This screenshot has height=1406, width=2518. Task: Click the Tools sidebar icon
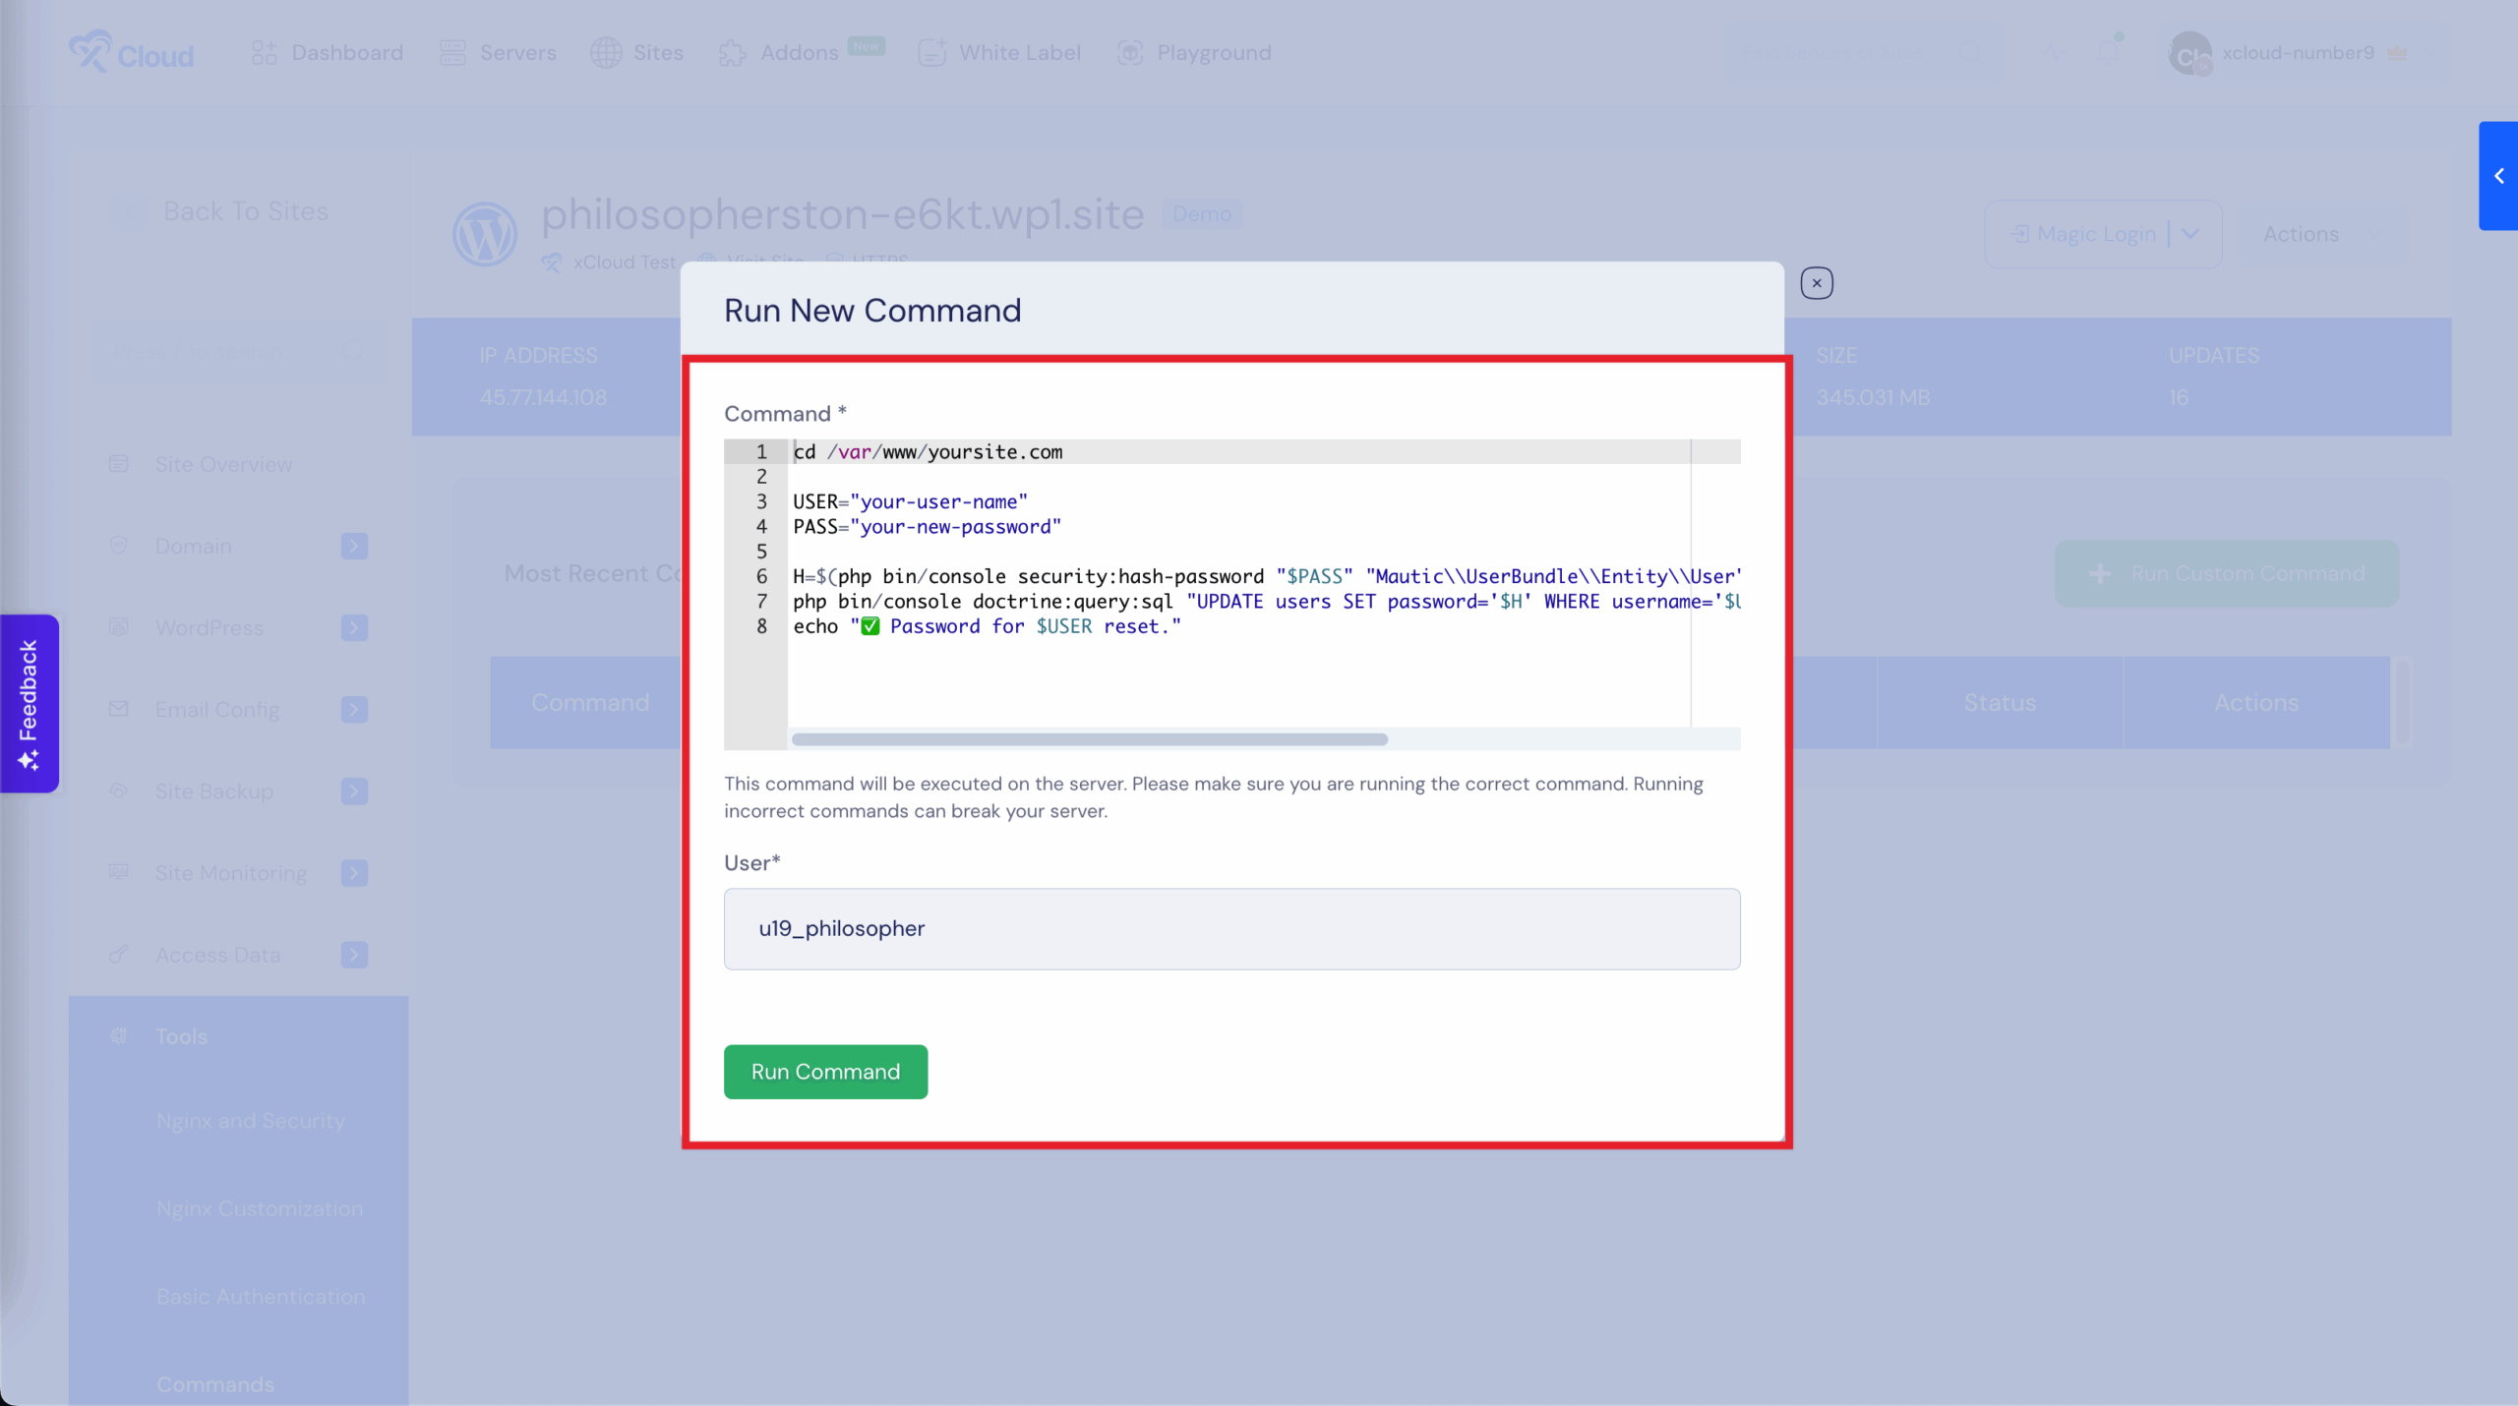(119, 1036)
